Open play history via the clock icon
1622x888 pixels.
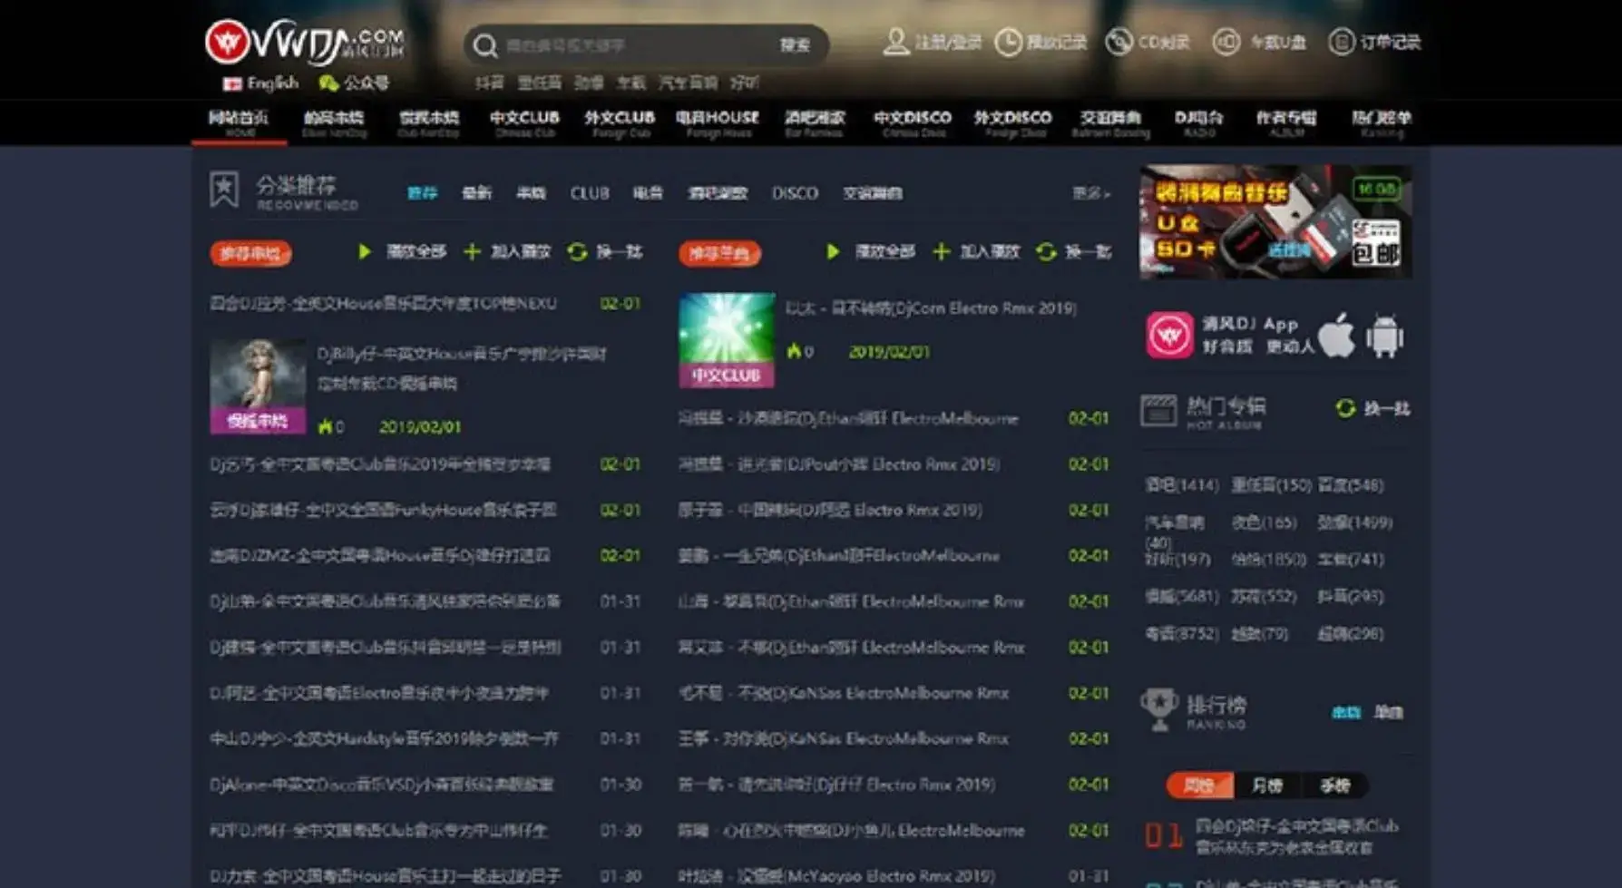(1007, 41)
